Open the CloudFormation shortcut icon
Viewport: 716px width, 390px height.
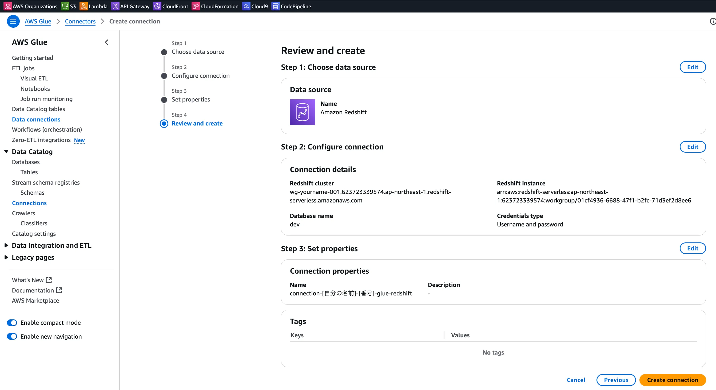(196, 6)
